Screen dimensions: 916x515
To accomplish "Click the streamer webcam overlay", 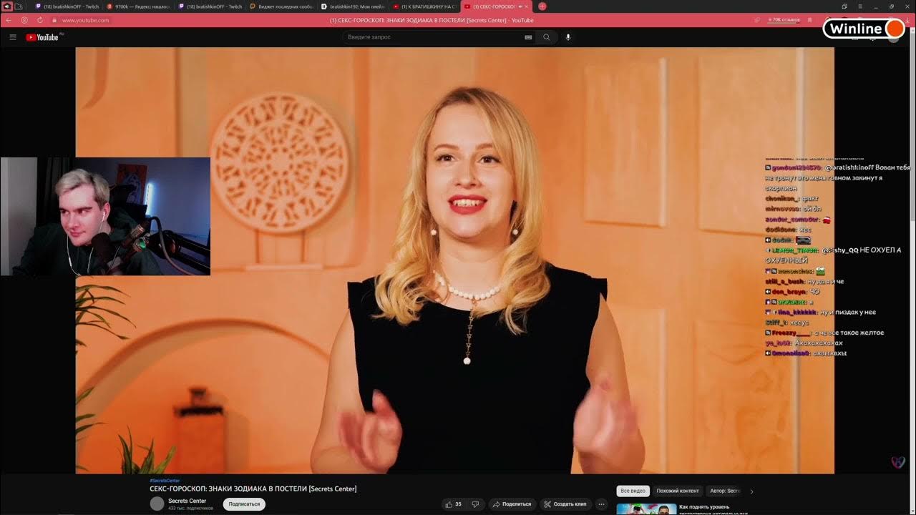I will click(x=105, y=217).
